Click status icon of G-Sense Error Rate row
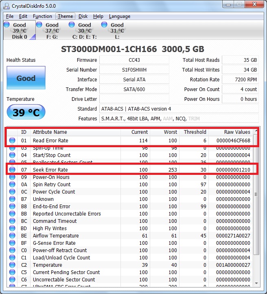Image resolution: width=267 pixels, height=294 pixels. point(12,243)
